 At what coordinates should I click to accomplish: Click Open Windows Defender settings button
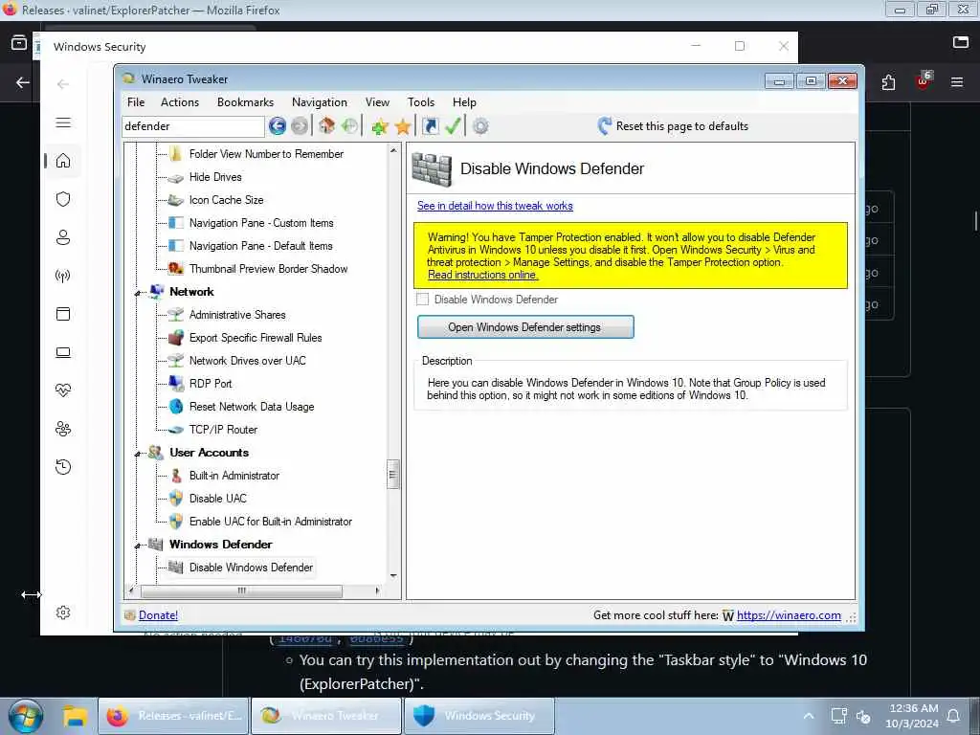(x=525, y=327)
